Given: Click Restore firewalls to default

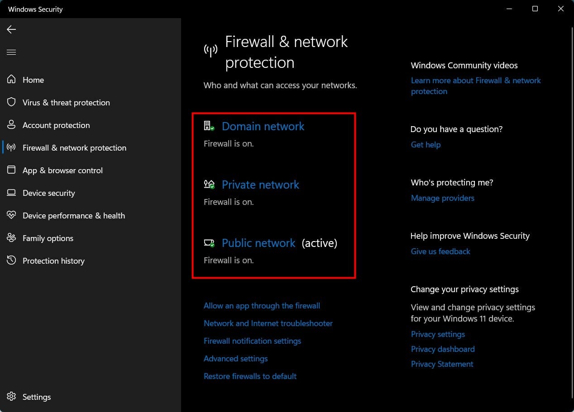Looking at the screenshot, I should coord(250,376).
